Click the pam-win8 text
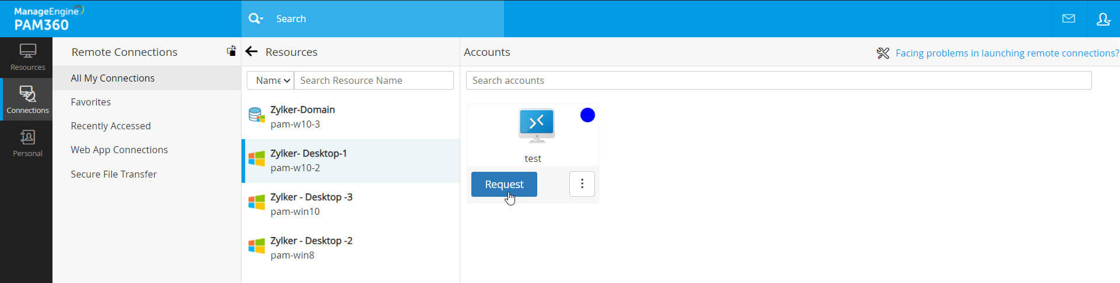This screenshot has width=1120, height=283. pyautogui.click(x=292, y=255)
